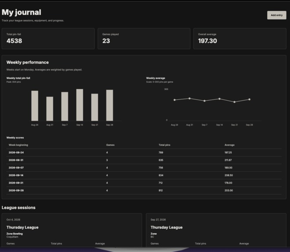This screenshot has height=252, width=290.
Task: Click the Sep 21 pin-fall bar
Action: pos(95,107)
